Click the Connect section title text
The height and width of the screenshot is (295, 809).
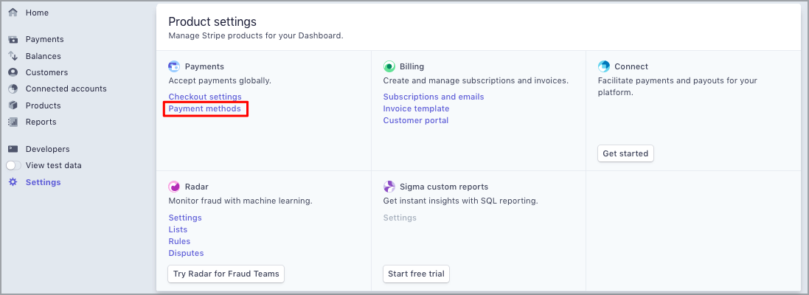(631, 66)
